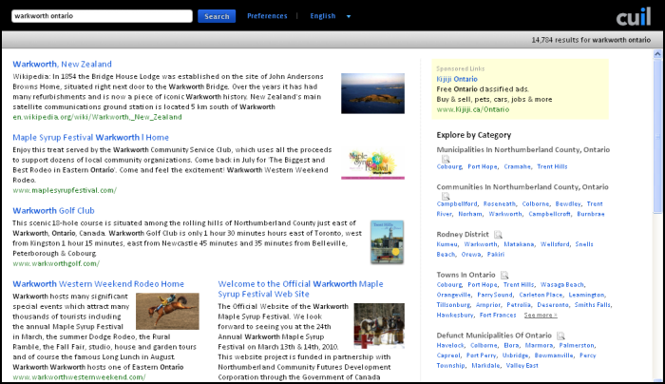Select Campbellcroft community link
This screenshot has width=665, height=384.
[x=550, y=214]
